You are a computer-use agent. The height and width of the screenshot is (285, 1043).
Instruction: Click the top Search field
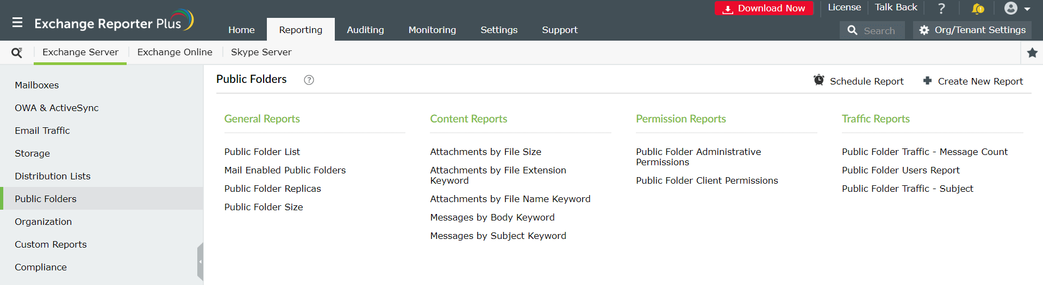(x=879, y=31)
